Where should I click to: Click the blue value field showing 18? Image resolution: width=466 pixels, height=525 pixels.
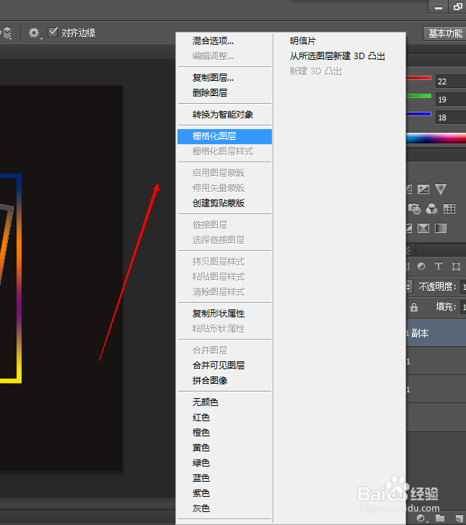451,118
